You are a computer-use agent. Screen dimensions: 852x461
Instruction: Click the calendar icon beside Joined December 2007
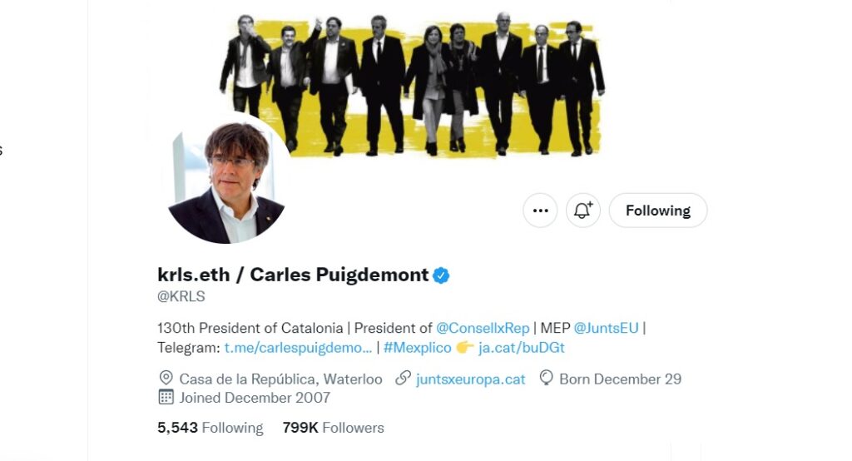click(x=166, y=398)
